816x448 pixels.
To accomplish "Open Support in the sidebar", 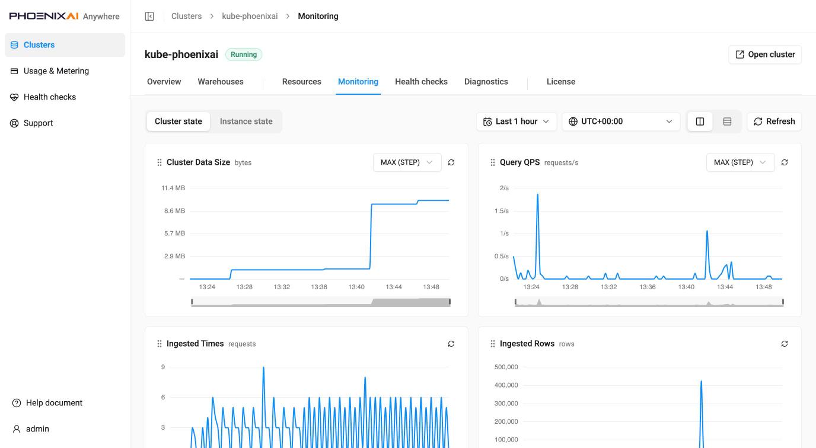I will coord(65,123).
